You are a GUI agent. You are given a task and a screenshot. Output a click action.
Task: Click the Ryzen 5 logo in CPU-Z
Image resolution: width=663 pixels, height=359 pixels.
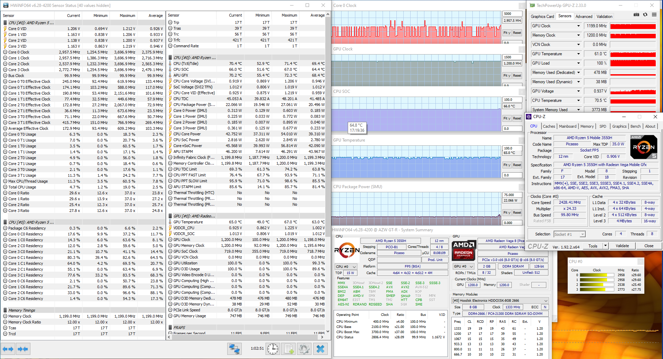tap(644, 147)
